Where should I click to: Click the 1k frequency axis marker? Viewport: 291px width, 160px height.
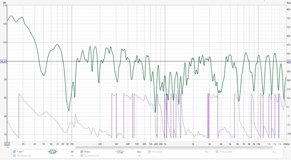pos(165,144)
